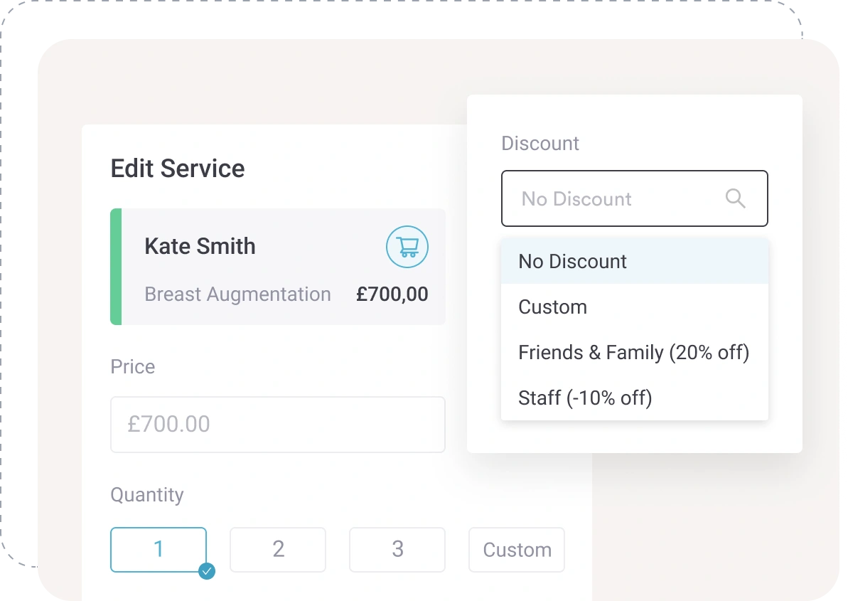Select quantity 1

coord(159,549)
